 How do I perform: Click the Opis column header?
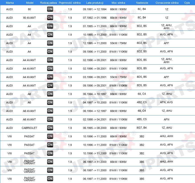point(187,3)
